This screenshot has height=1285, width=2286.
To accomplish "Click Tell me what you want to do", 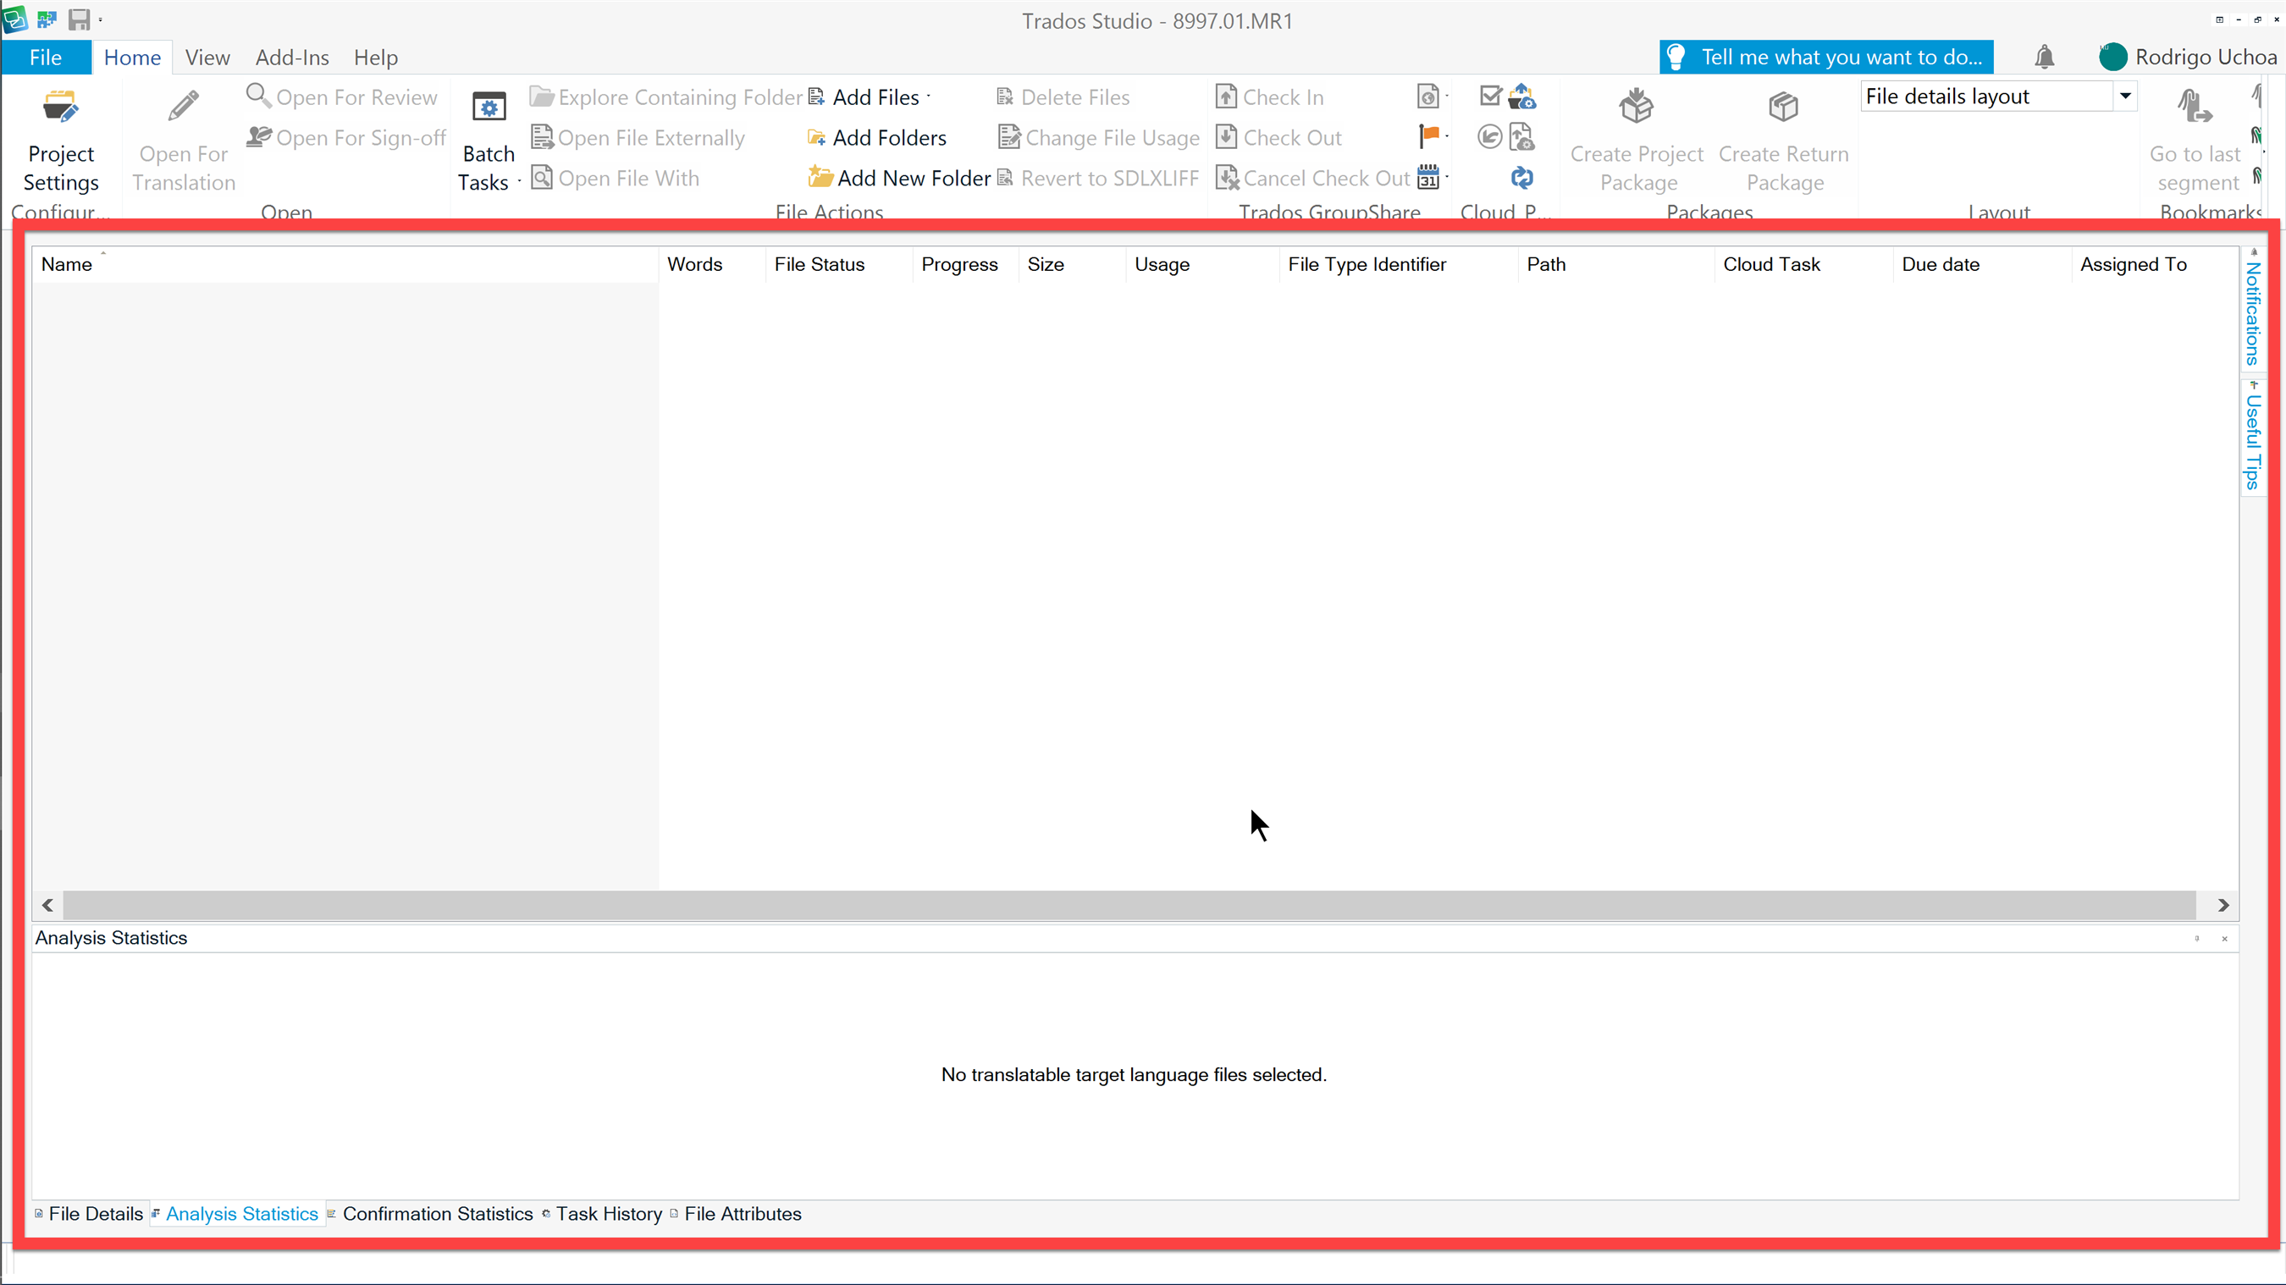I will click(1826, 57).
